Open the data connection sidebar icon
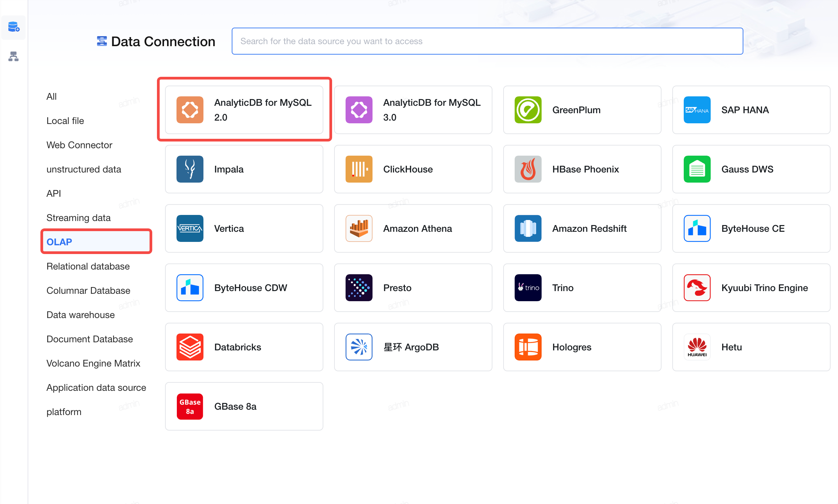Screen dimensions: 838x504 pos(13,27)
